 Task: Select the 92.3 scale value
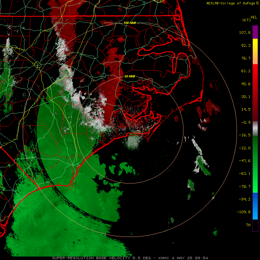246,45
